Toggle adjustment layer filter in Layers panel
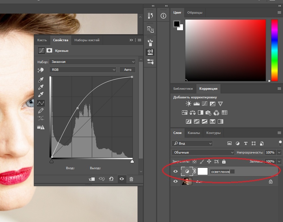Viewport: 283px width, 222px height. coord(237,144)
